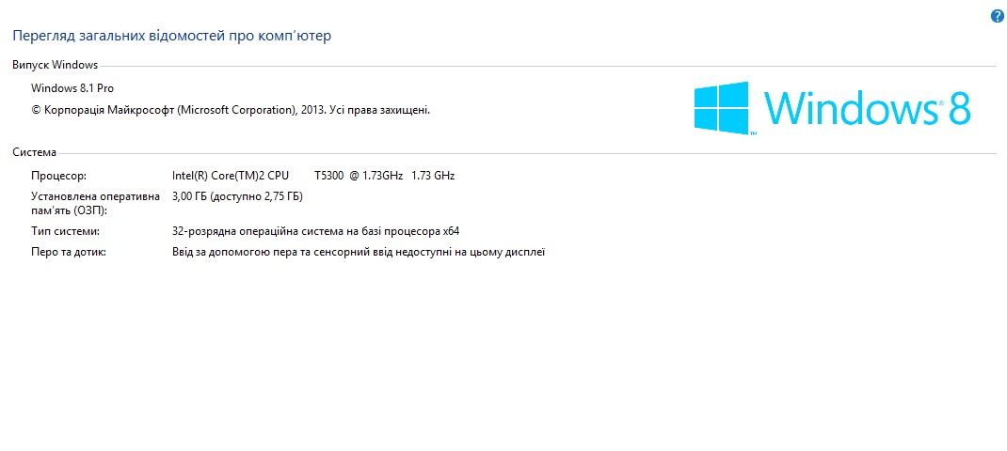1007x451 pixels.
Task: Select the 'Intel(R) Core(TM)2 CPU T5300' value
Action: click(x=313, y=176)
